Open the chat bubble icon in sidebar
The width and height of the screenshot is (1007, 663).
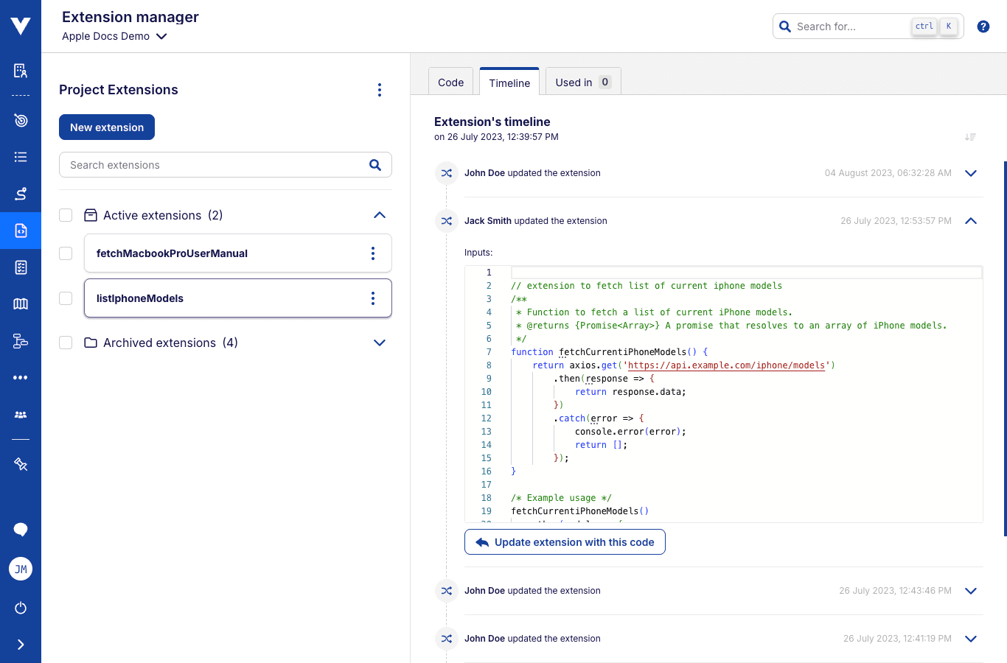(x=21, y=530)
